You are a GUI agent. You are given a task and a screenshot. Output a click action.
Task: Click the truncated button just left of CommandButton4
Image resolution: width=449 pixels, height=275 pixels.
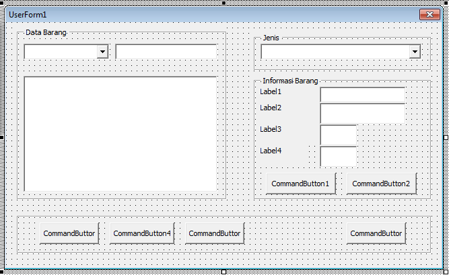click(69, 233)
